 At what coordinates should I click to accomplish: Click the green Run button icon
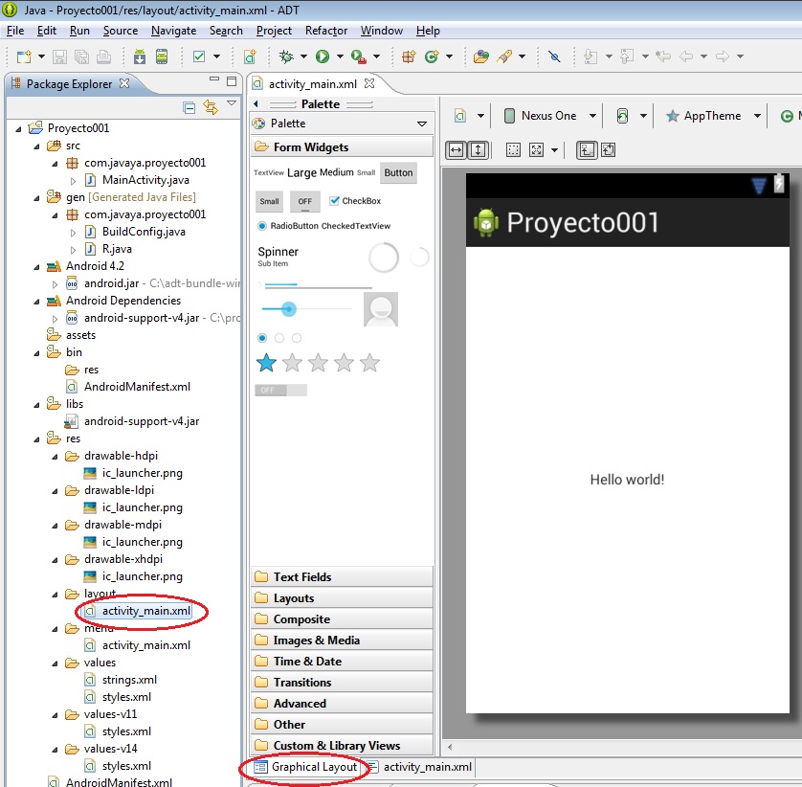(x=323, y=56)
